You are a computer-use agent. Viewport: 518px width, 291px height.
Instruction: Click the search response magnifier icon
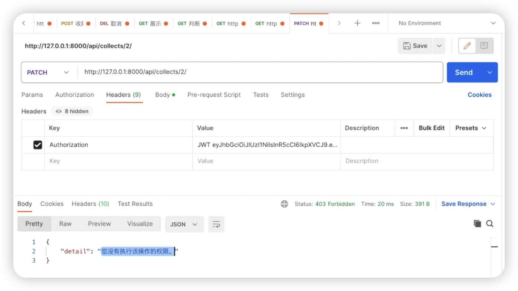[x=490, y=224]
